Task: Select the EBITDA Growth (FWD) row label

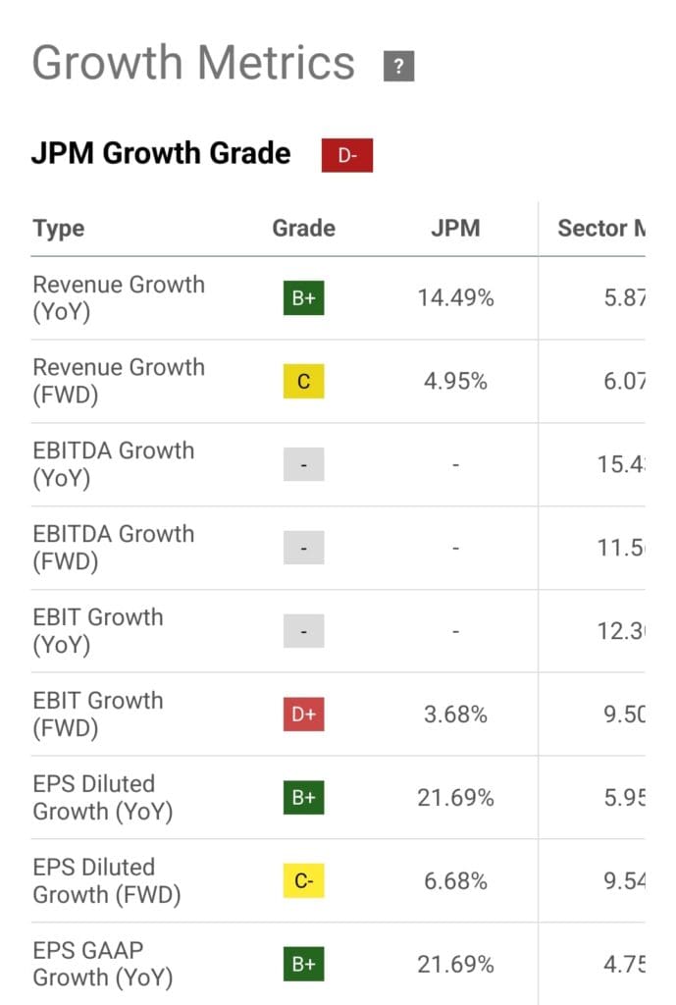Action: (114, 548)
